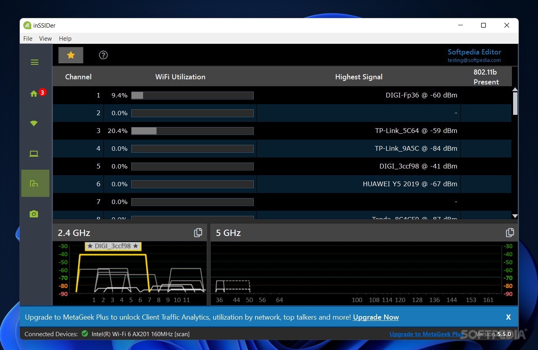The width and height of the screenshot is (538, 350).
Task: Click the Connected Devices label
Action: (x=51, y=334)
